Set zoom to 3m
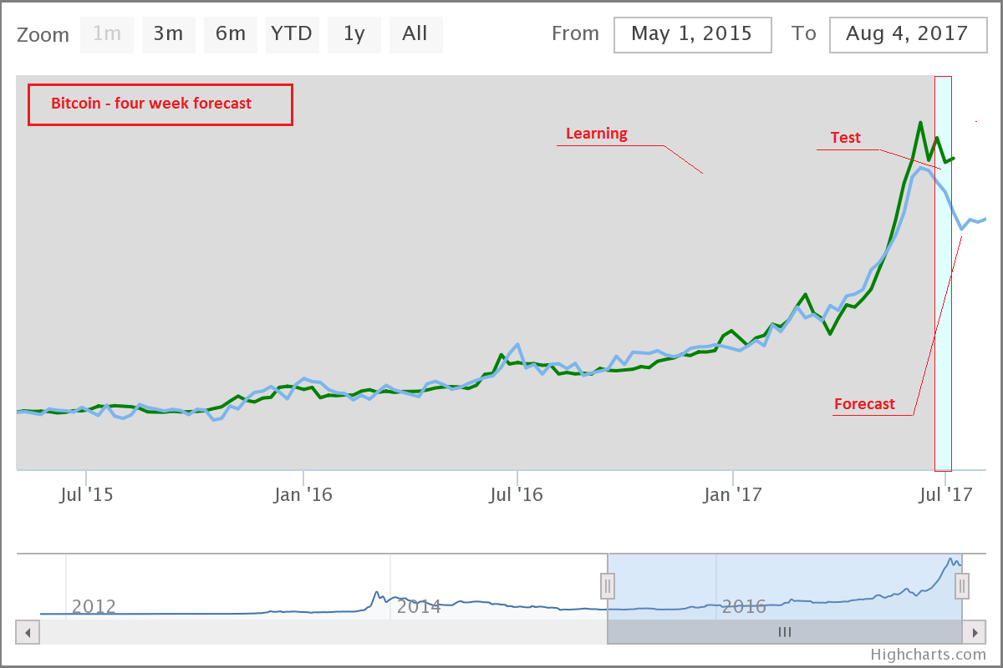Viewport: 1003px width, 668px height. point(168,34)
